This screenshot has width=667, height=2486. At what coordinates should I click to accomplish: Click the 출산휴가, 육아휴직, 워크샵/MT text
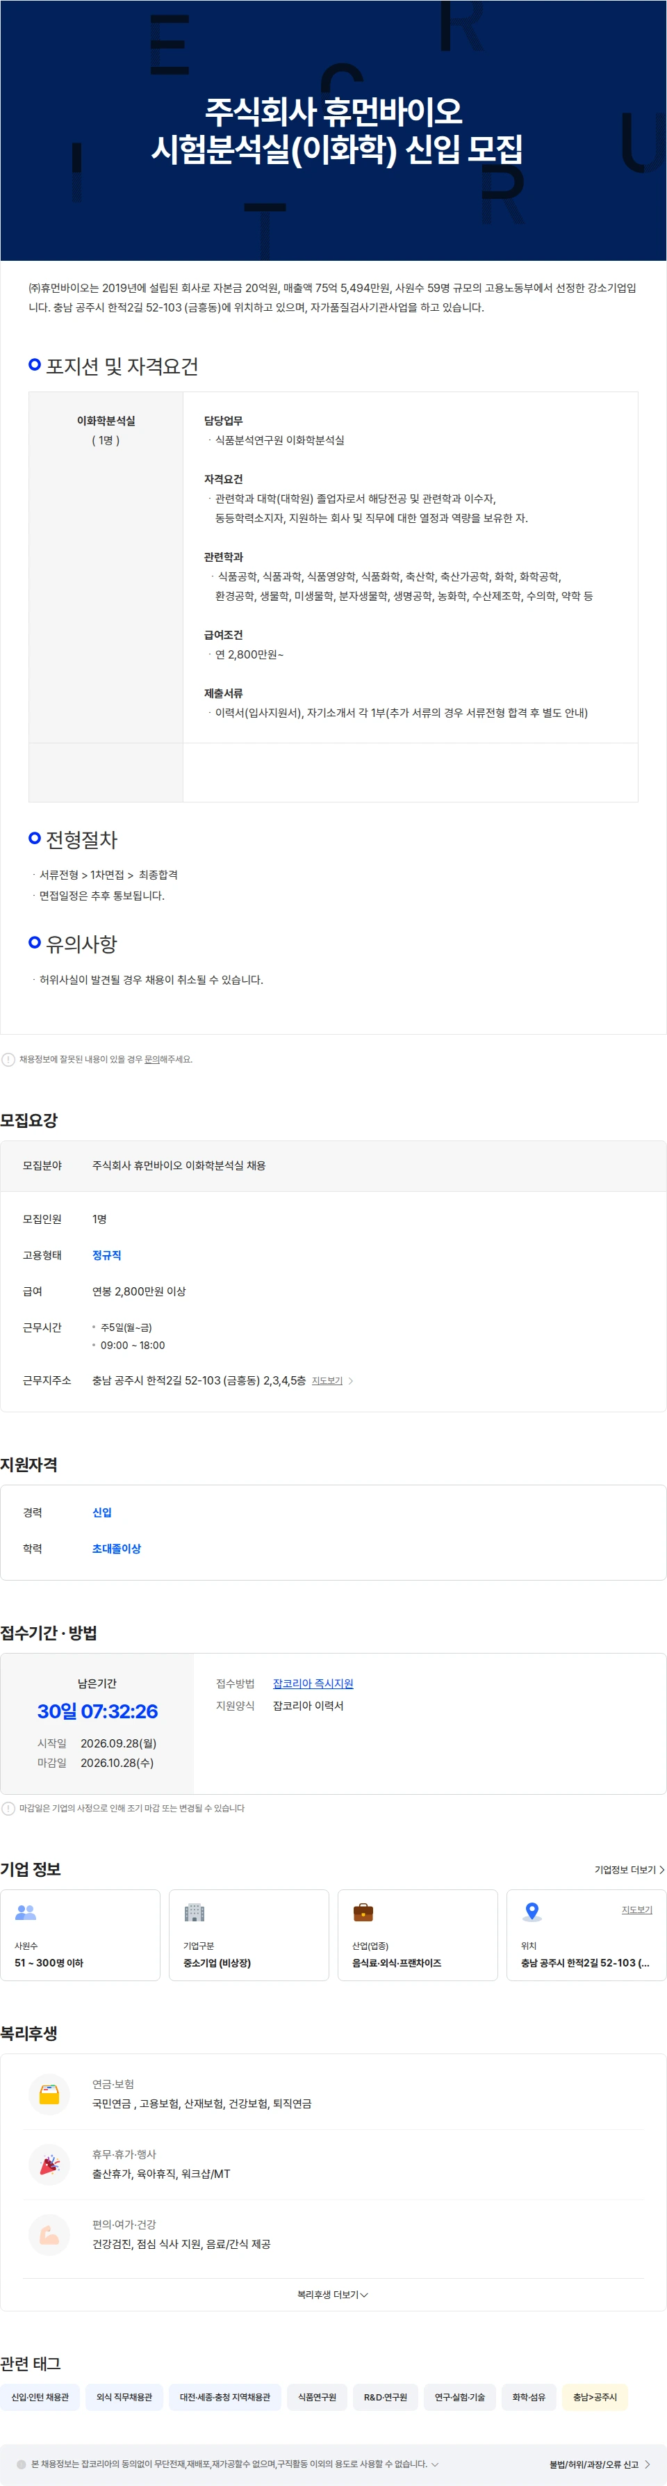(x=161, y=2174)
